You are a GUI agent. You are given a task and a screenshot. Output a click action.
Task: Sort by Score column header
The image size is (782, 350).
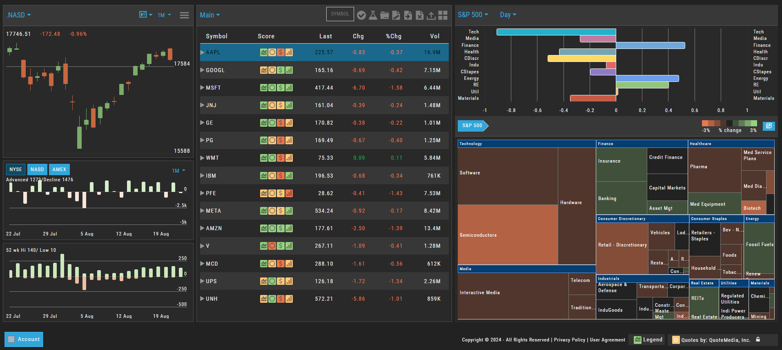click(266, 36)
